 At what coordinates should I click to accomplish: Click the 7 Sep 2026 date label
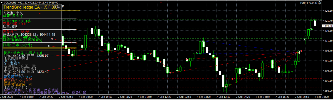[x=7, y=97]
